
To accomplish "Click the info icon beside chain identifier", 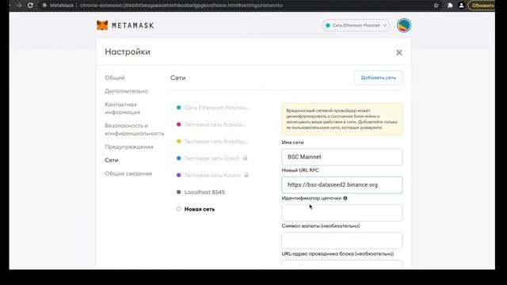I will coord(345,198).
